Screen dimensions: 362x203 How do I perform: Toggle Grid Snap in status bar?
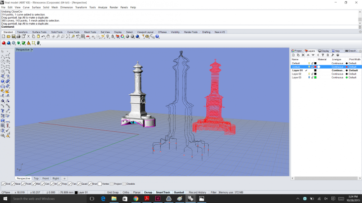112,192
